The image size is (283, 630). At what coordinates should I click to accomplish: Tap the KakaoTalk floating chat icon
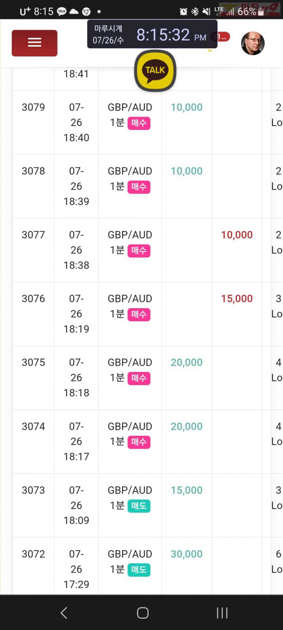tap(155, 70)
